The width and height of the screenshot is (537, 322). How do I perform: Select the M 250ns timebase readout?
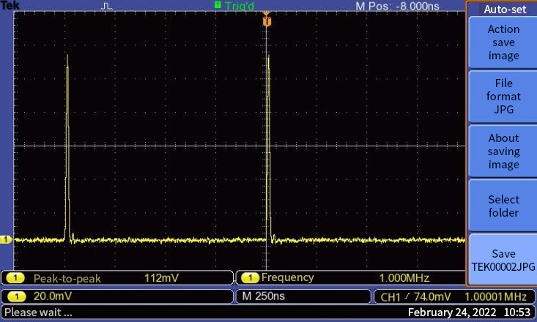303,296
